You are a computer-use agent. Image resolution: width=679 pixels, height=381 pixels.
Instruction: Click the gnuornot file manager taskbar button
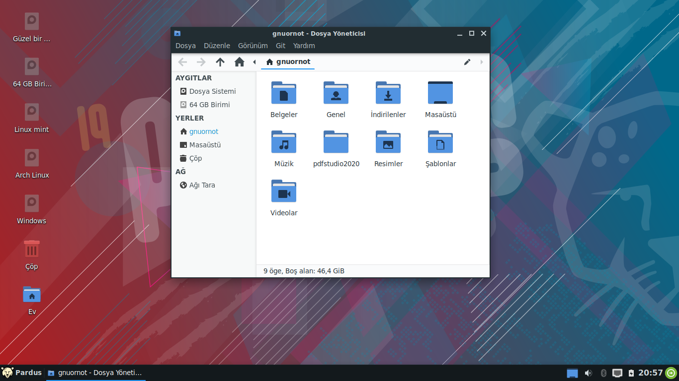tap(95, 373)
